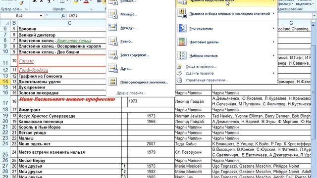Click the Select All corner button
The height and width of the screenshot is (178, 317).
click(x=5, y=23)
